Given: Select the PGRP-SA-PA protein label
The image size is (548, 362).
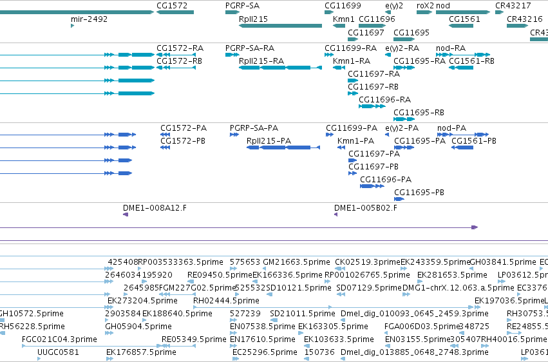Looking at the screenshot, I should pos(254,128).
